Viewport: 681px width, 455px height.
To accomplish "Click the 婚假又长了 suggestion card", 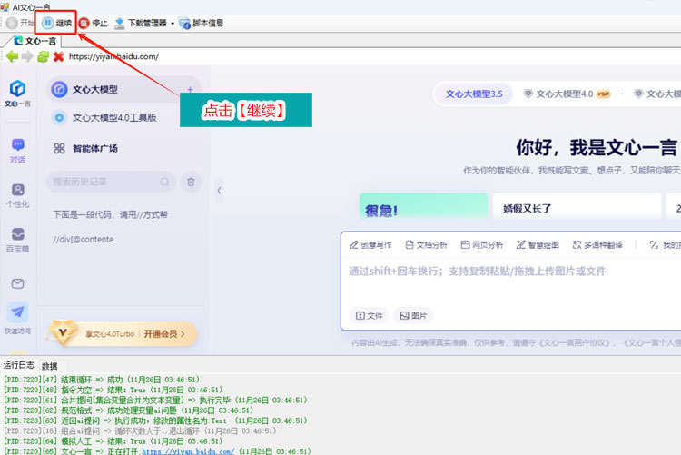I will (x=577, y=206).
